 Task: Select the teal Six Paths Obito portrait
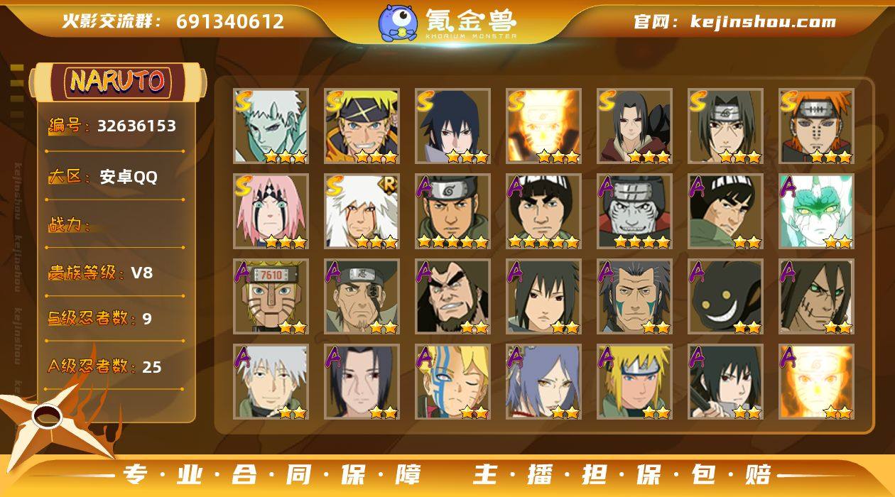(x=271, y=126)
